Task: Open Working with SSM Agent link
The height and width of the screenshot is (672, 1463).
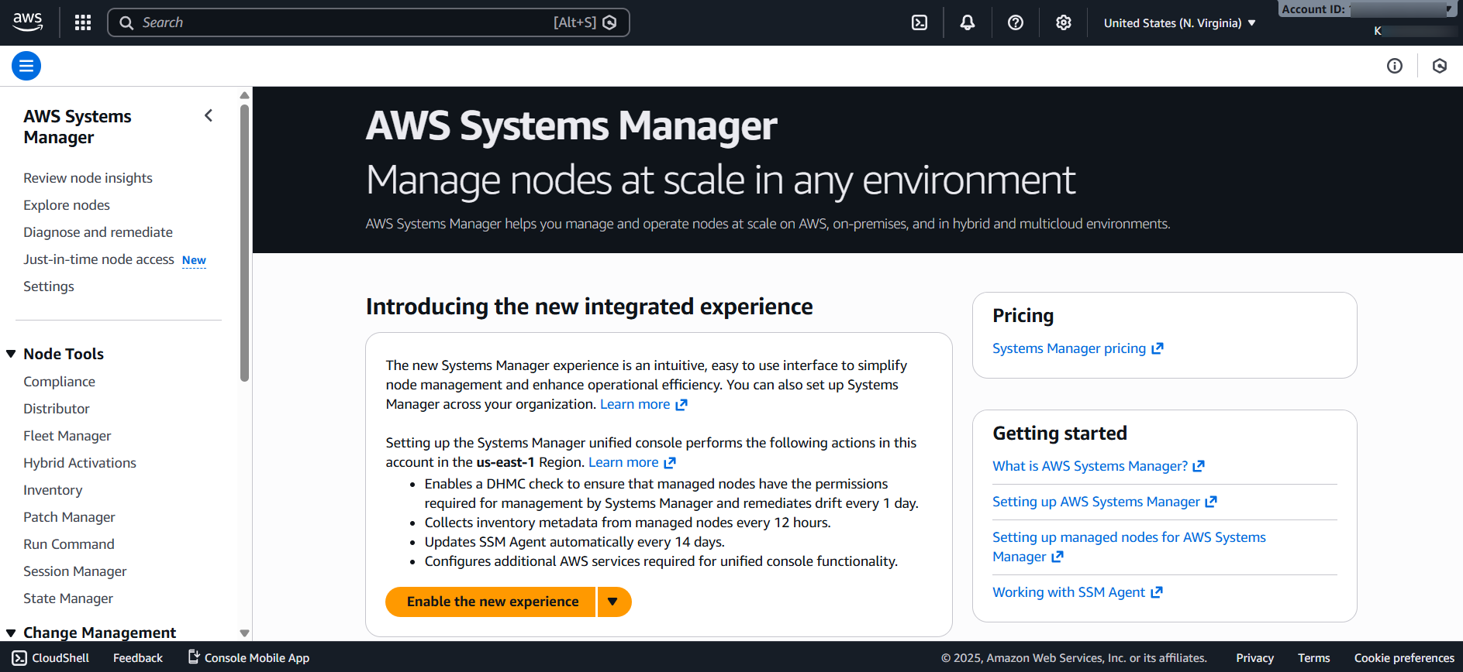Action: pos(1068,592)
